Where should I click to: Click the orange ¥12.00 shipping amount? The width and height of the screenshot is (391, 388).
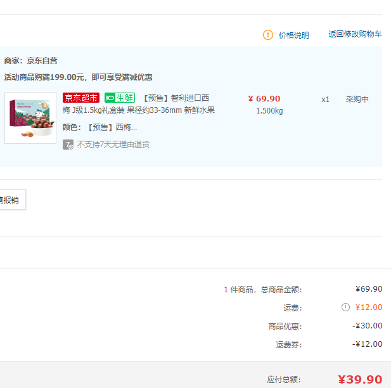(368, 307)
